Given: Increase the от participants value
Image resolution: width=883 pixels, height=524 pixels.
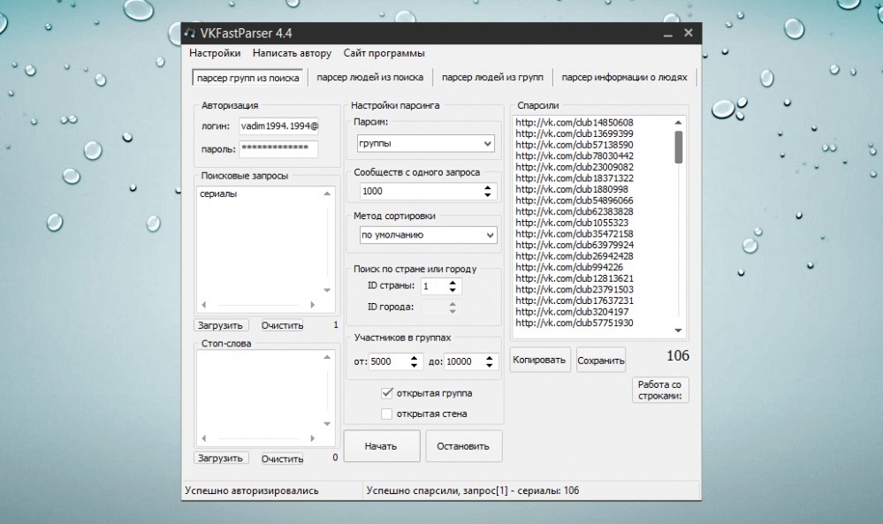Looking at the screenshot, I should 414,357.
